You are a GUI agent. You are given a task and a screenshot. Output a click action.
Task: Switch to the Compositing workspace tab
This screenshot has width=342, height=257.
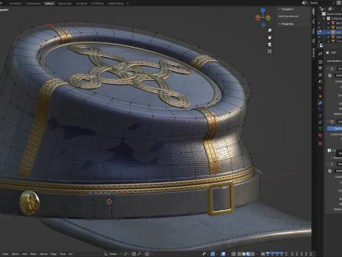pyautogui.click(x=33, y=4)
